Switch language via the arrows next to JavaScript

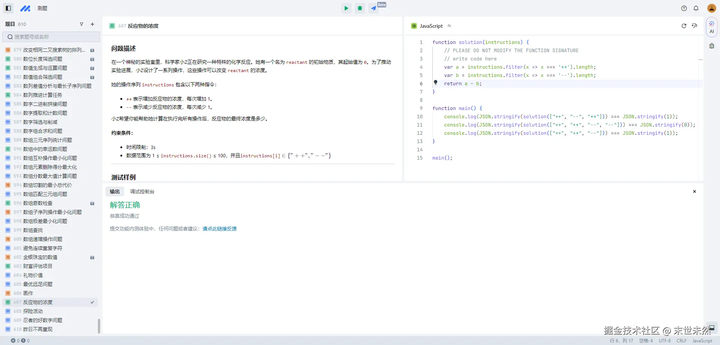tap(450, 26)
